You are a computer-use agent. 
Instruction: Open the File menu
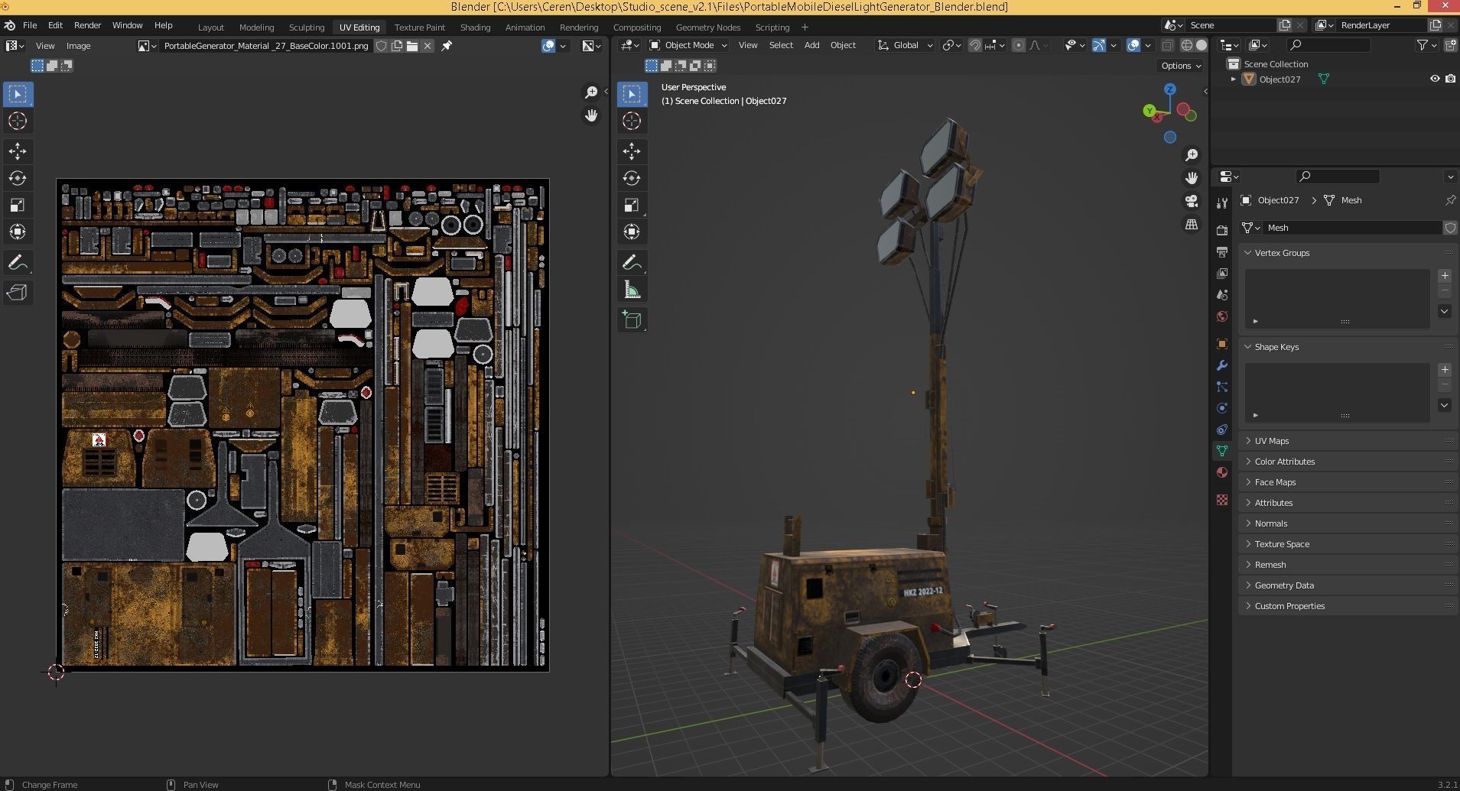click(30, 25)
